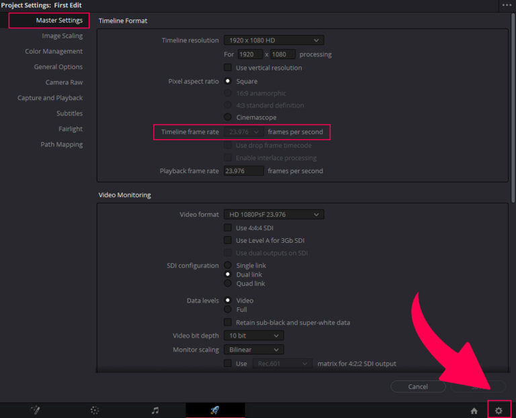The width and height of the screenshot is (516, 418).
Task: Open the Deliver rocket page
Action: pos(215,410)
